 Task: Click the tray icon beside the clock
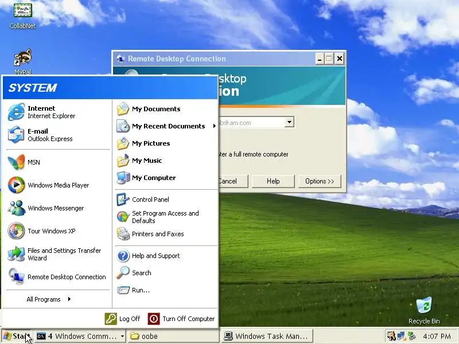[x=412, y=336]
